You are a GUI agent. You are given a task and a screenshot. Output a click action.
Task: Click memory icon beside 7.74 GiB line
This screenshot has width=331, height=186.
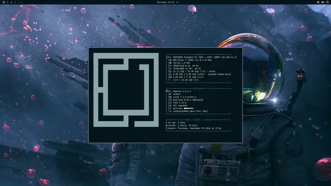[x=170, y=77]
